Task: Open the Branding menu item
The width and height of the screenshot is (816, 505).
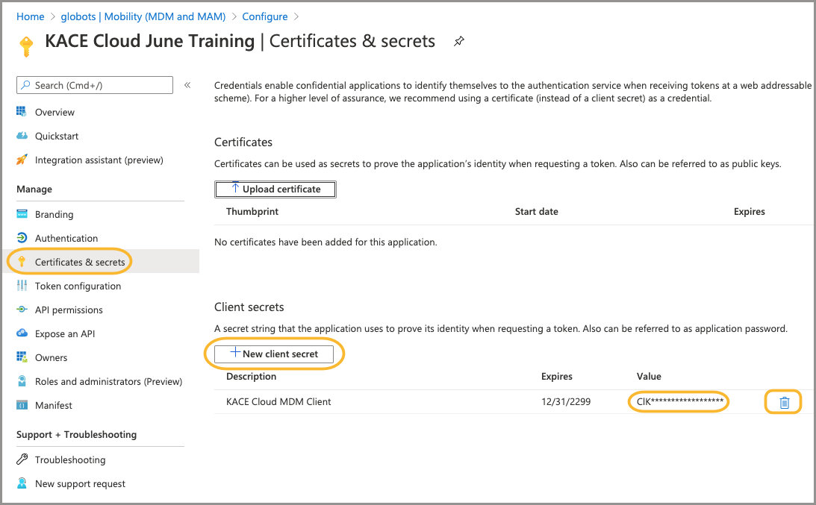Action: click(x=54, y=214)
